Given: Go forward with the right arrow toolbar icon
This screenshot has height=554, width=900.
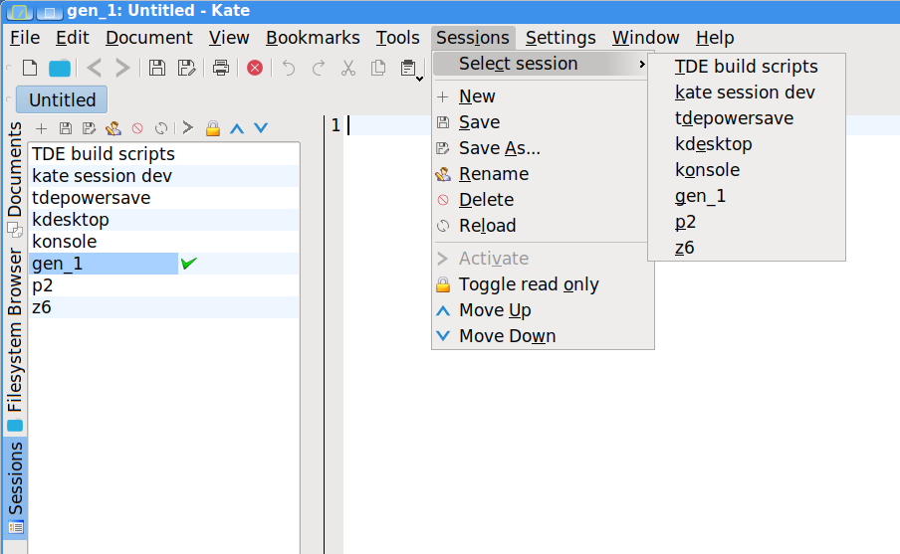Looking at the screenshot, I should [x=122, y=69].
